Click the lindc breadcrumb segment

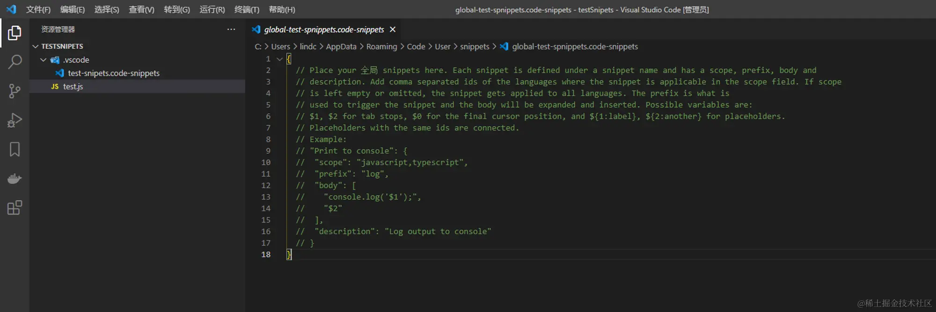[308, 46]
